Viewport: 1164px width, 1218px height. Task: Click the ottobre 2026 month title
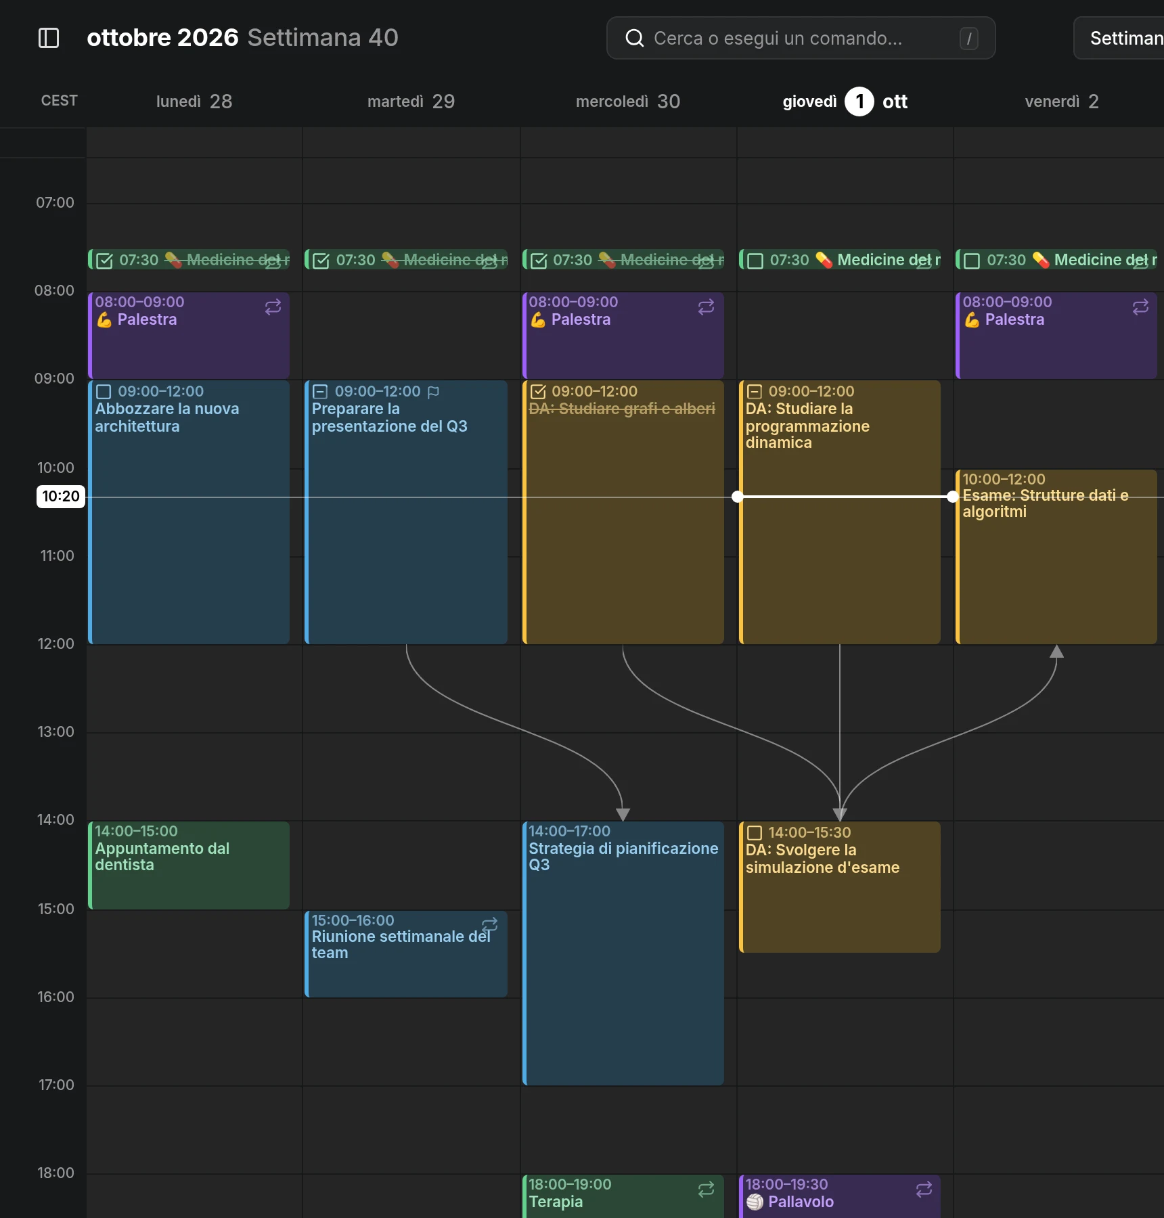(x=162, y=38)
